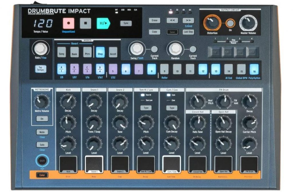The height and width of the screenshot is (193, 293).
Task: Hit the Snare 1 drum pad
Action: [x=94, y=165]
